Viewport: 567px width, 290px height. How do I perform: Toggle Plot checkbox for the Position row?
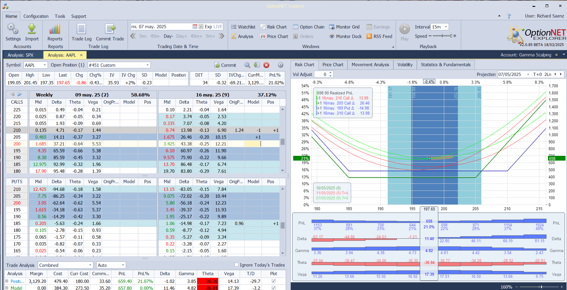[x=274, y=281]
